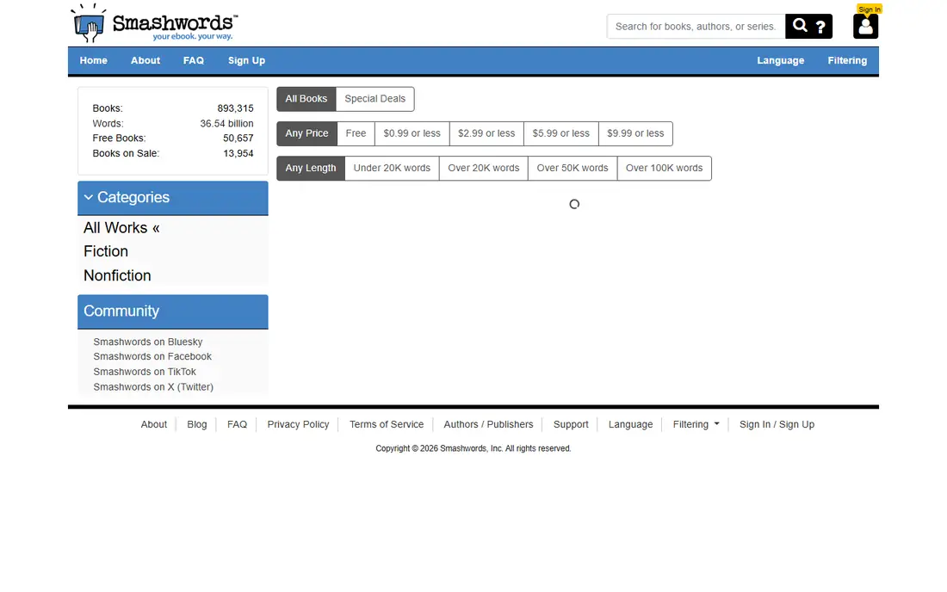The image size is (947, 592).
Task: Select the All Books filter
Action: click(x=306, y=99)
